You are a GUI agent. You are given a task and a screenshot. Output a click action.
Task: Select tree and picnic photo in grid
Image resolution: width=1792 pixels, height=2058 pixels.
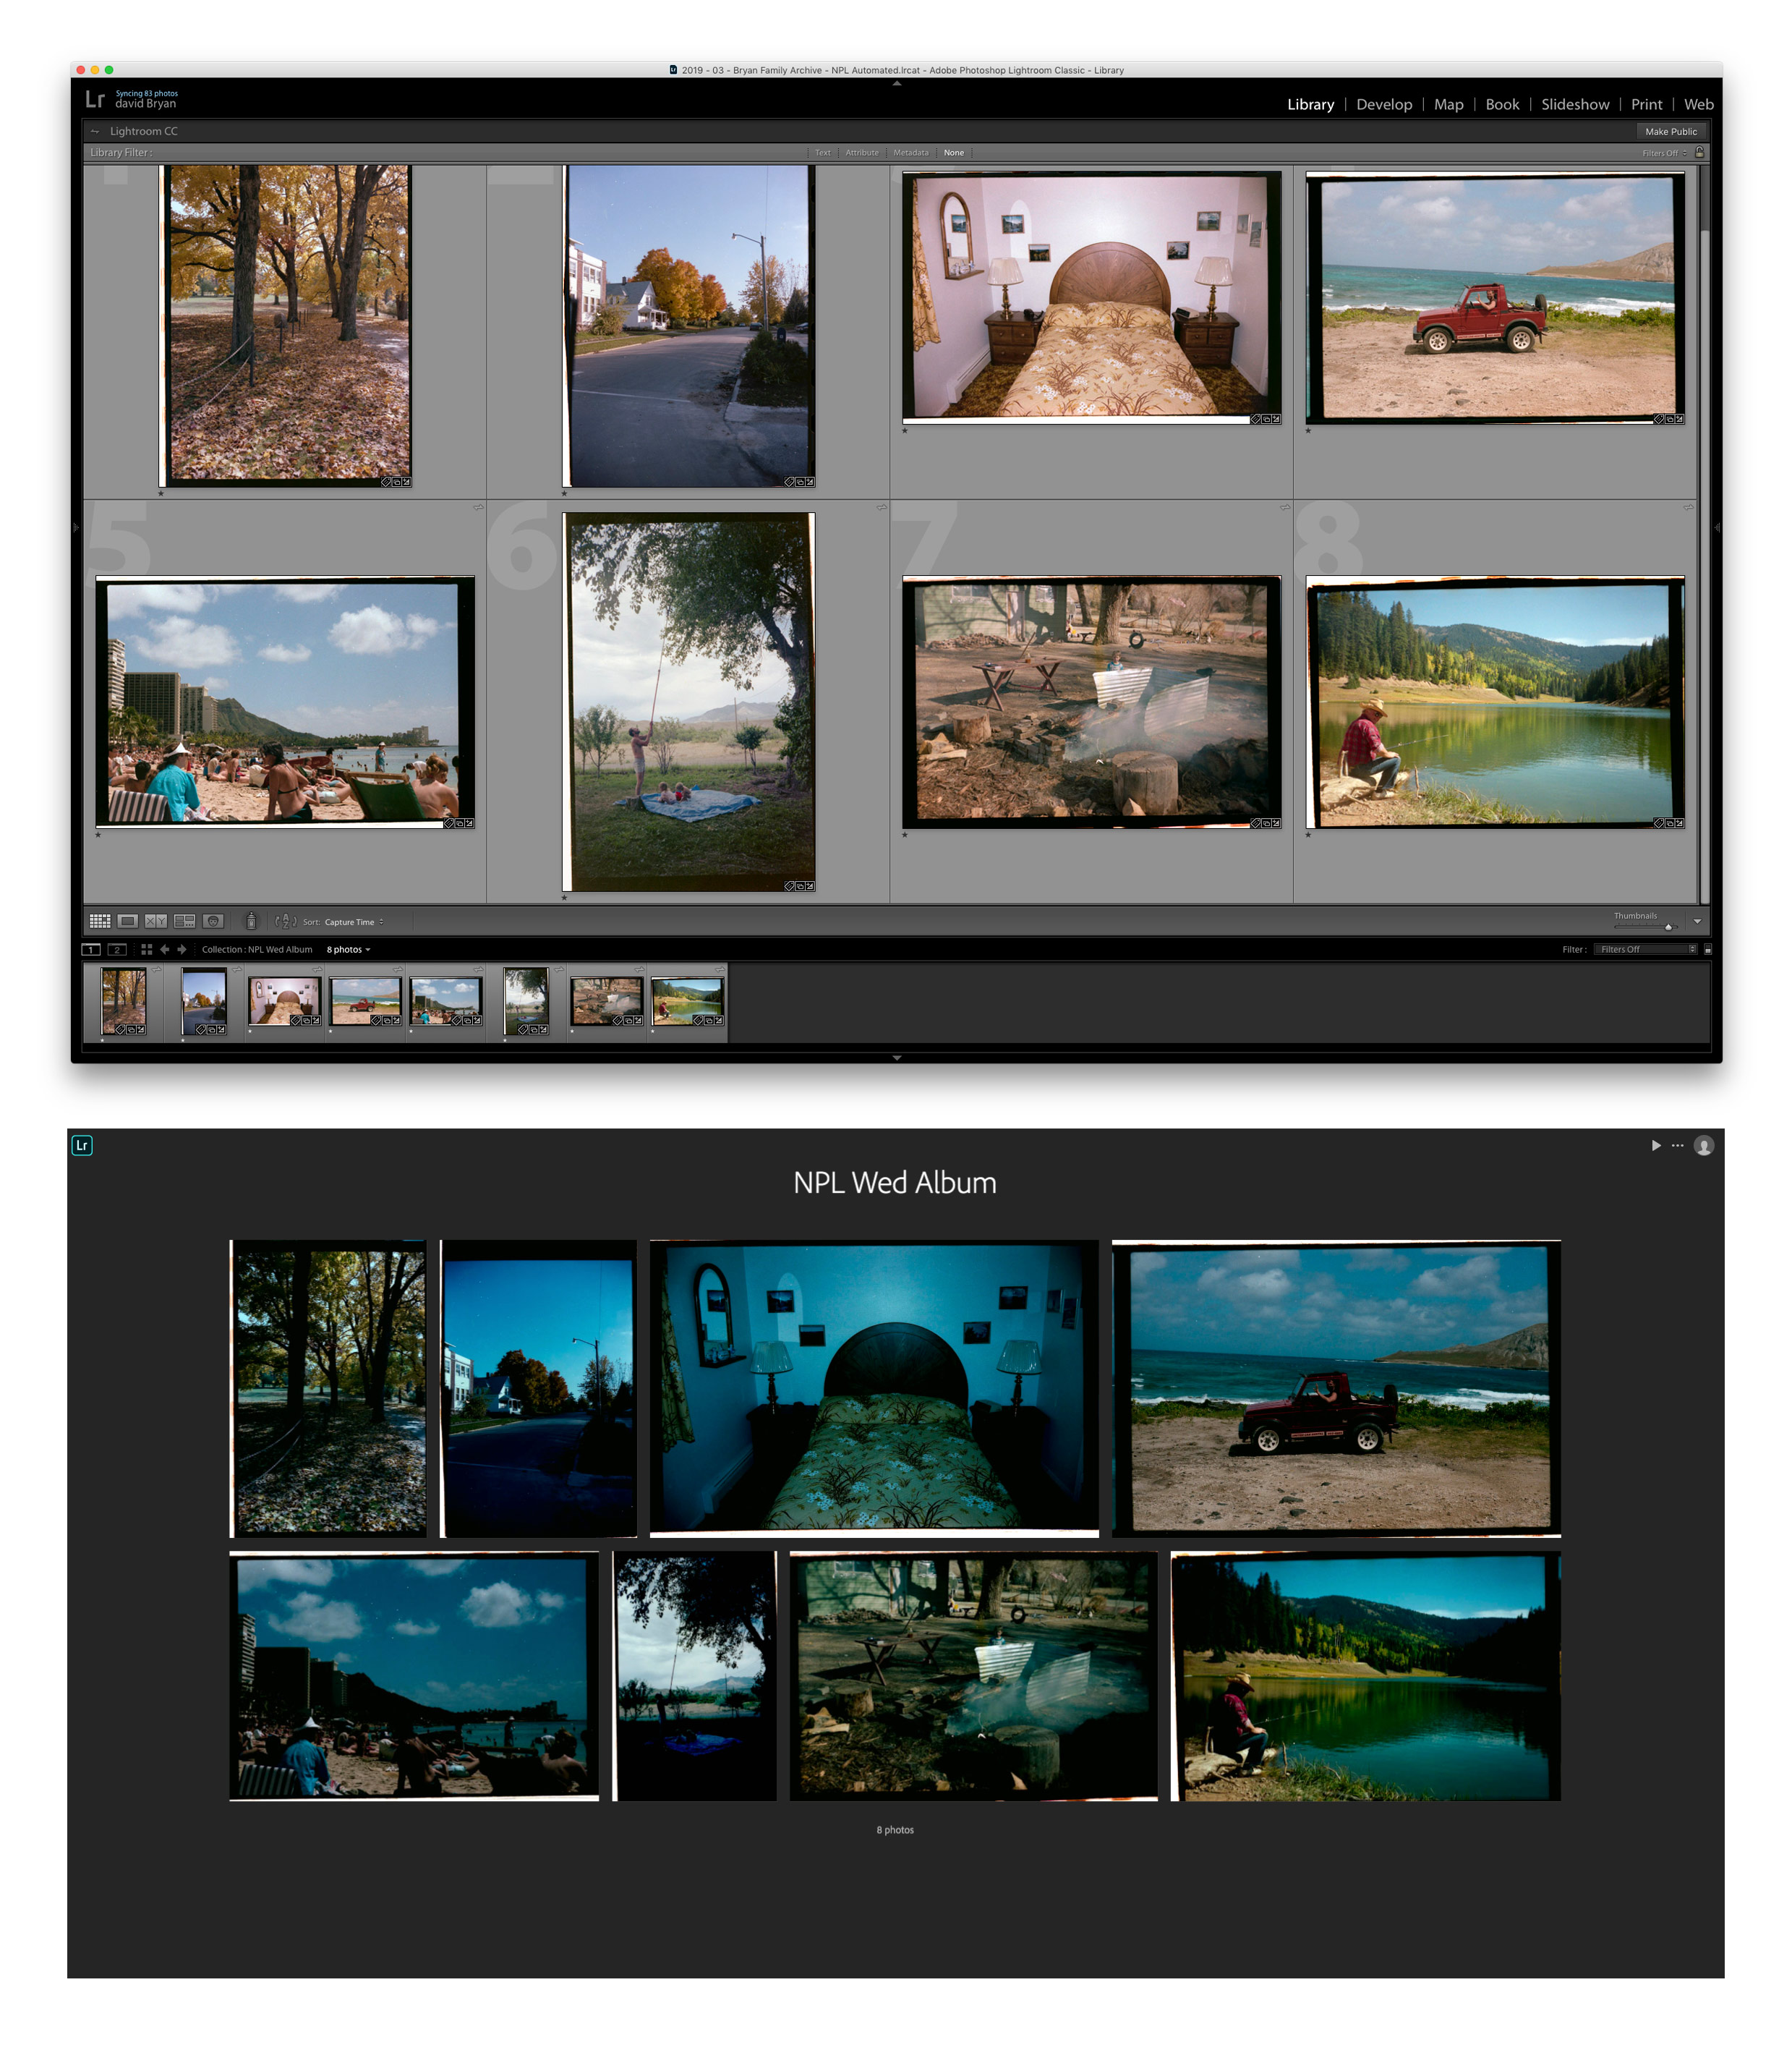tap(689, 702)
